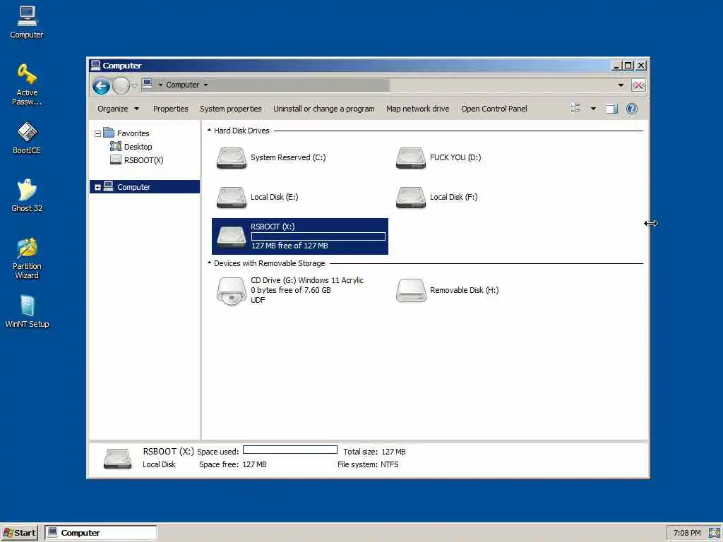This screenshot has width=723, height=542.
Task: Change your view using the views icon
Action: (x=575, y=108)
